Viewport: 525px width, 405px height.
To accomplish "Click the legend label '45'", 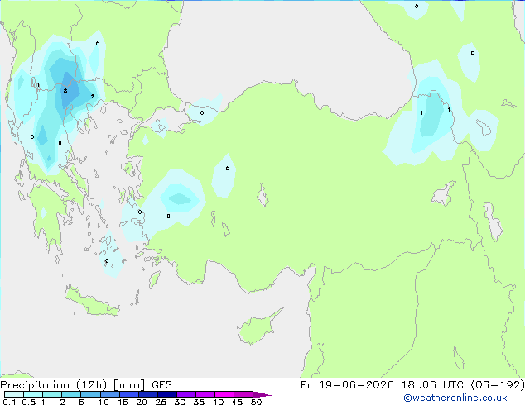I will click(x=237, y=402).
